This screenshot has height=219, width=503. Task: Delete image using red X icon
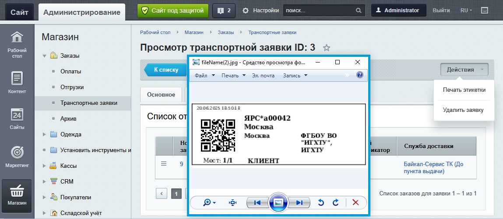pos(355,202)
